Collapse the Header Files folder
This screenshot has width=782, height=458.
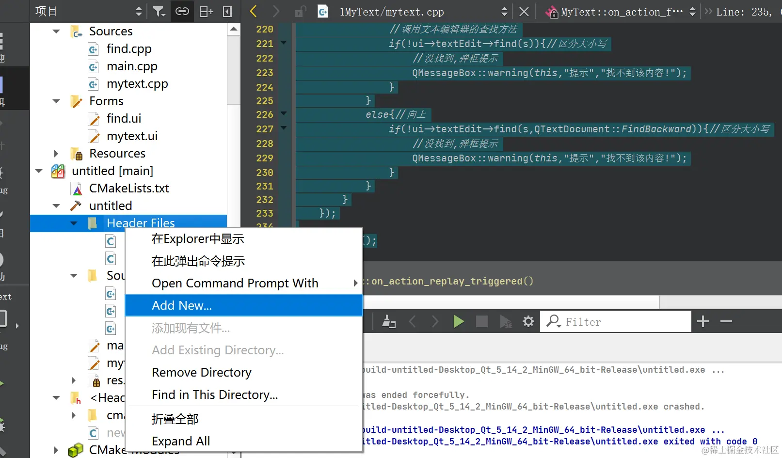(74, 223)
